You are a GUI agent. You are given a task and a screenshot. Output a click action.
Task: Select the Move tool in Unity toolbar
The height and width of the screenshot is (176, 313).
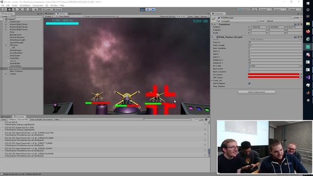[9, 9]
